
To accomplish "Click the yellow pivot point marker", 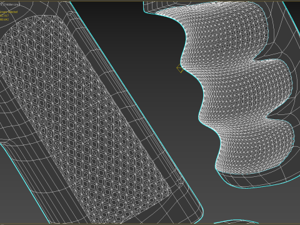I will click(x=180, y=68).
